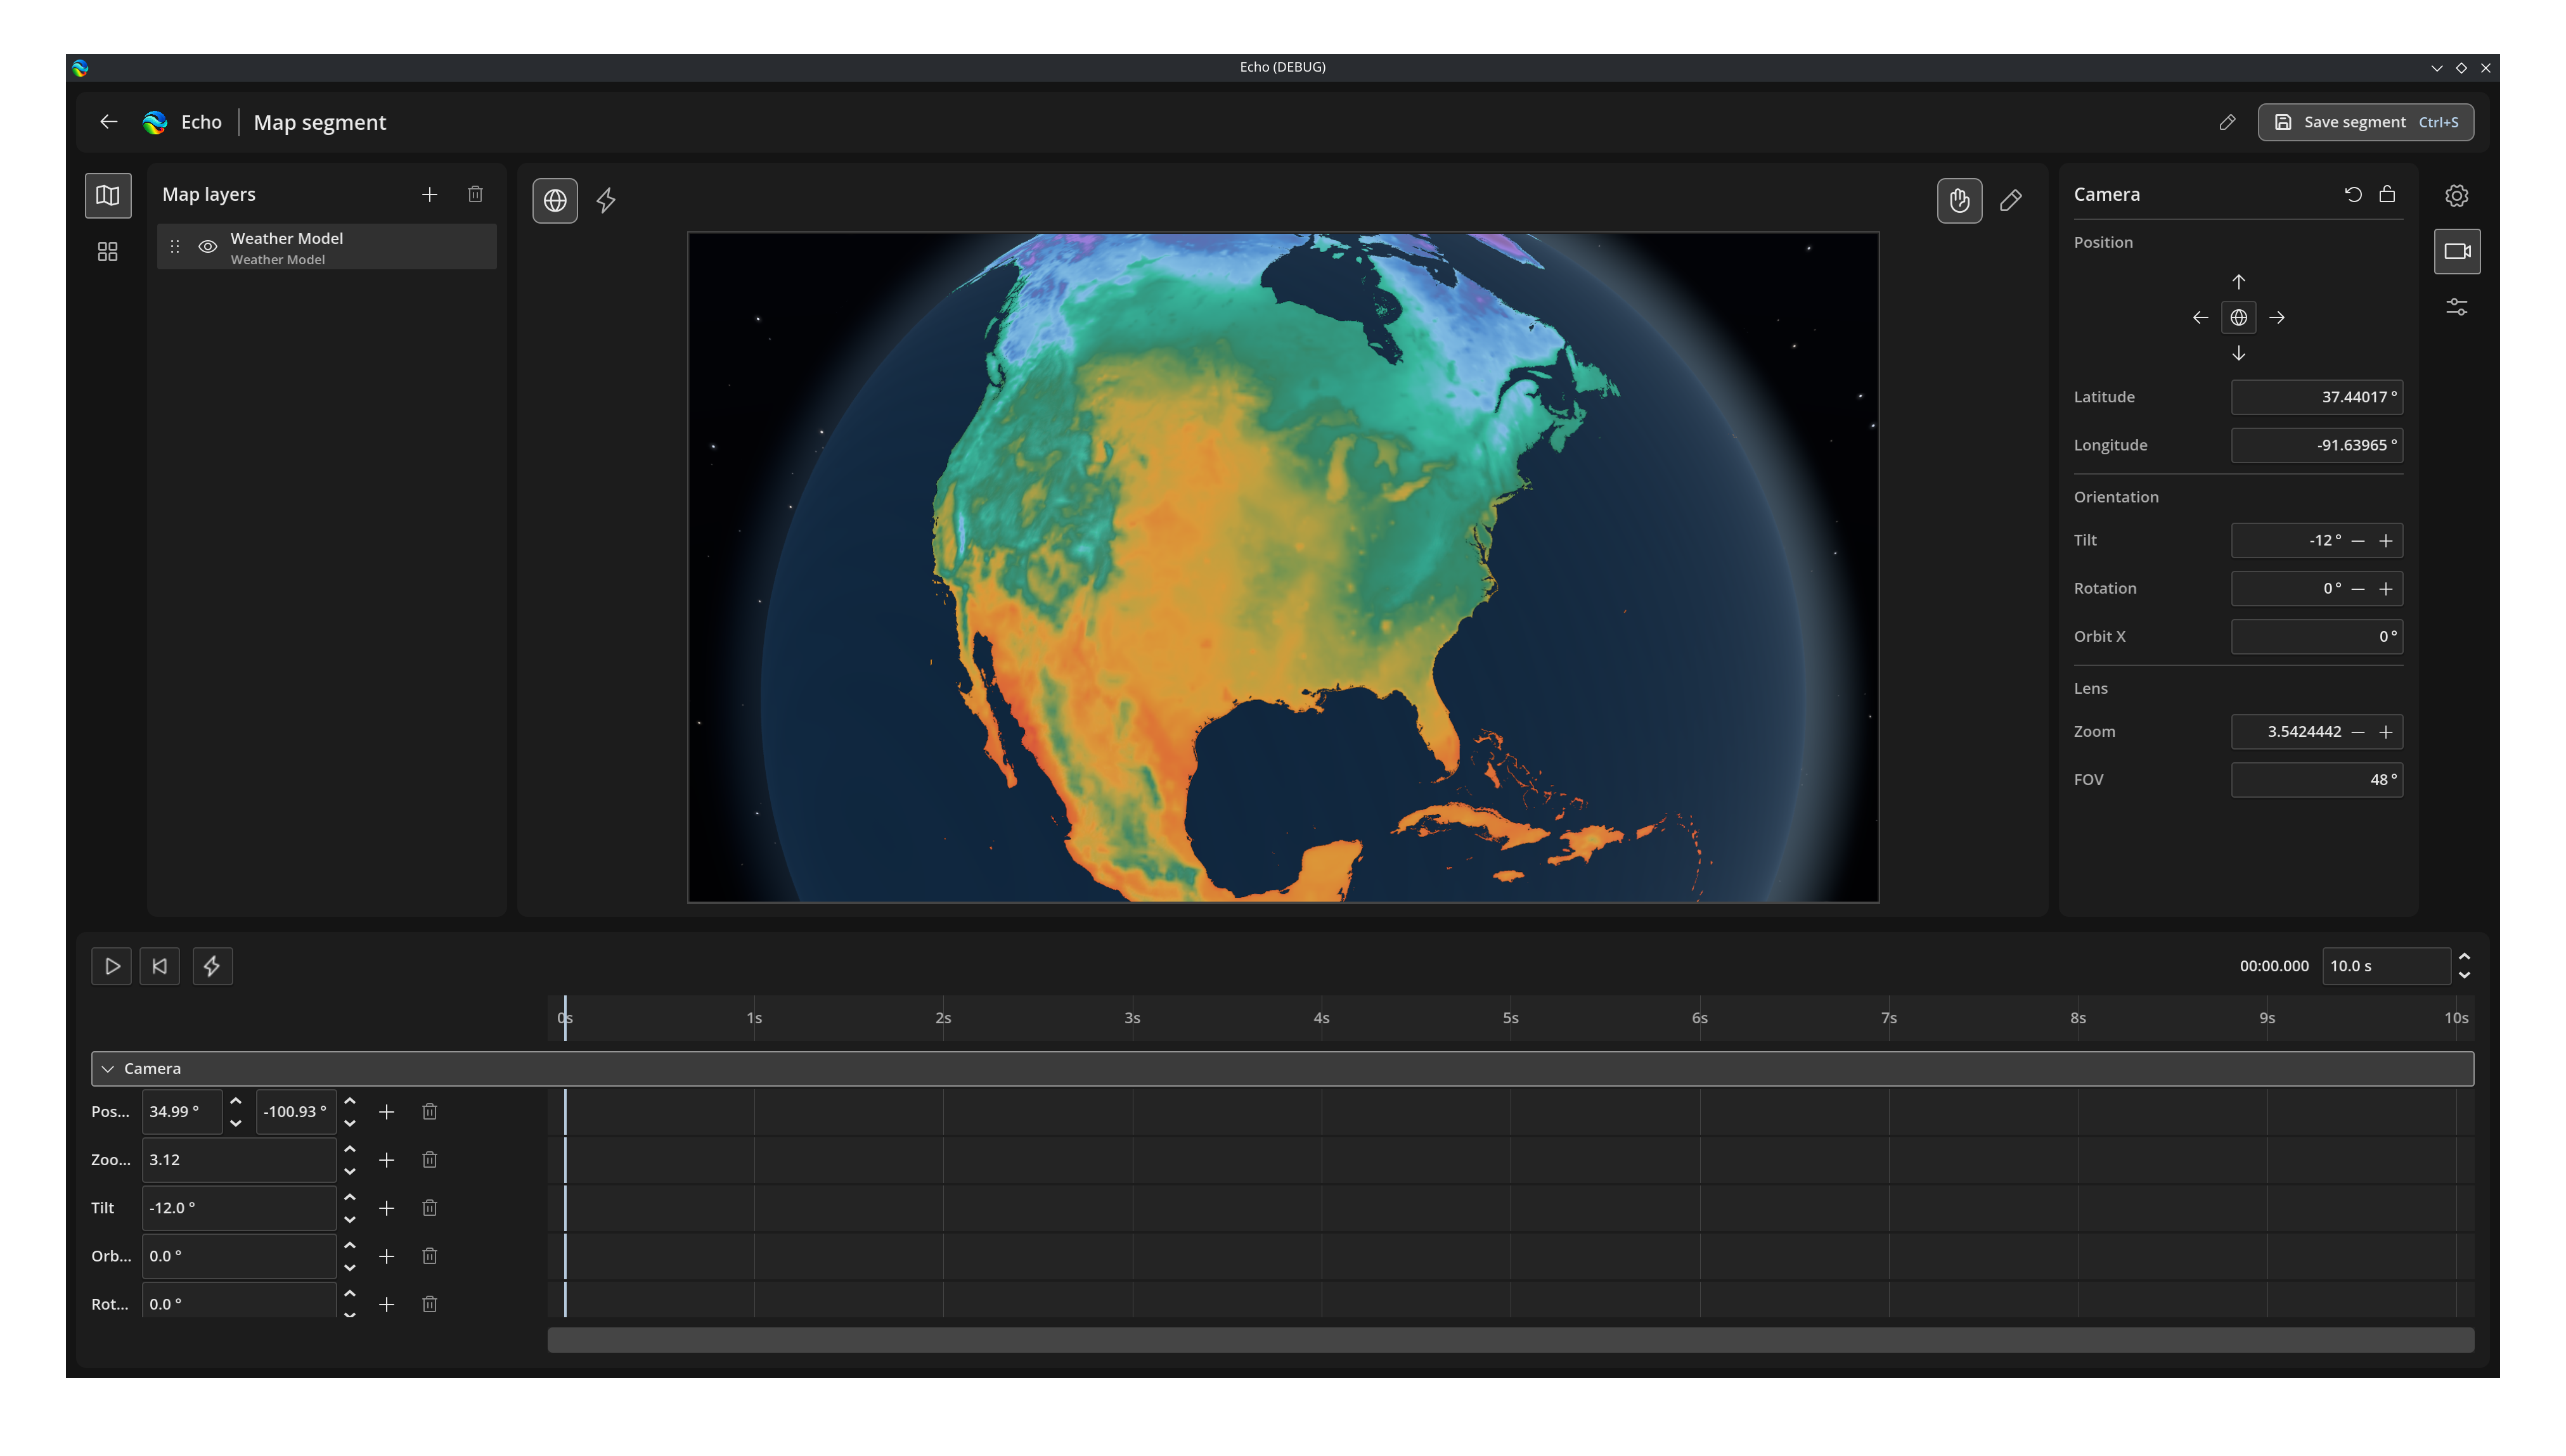Decrease the segment duration with the down arrow

click(2464, 975)
